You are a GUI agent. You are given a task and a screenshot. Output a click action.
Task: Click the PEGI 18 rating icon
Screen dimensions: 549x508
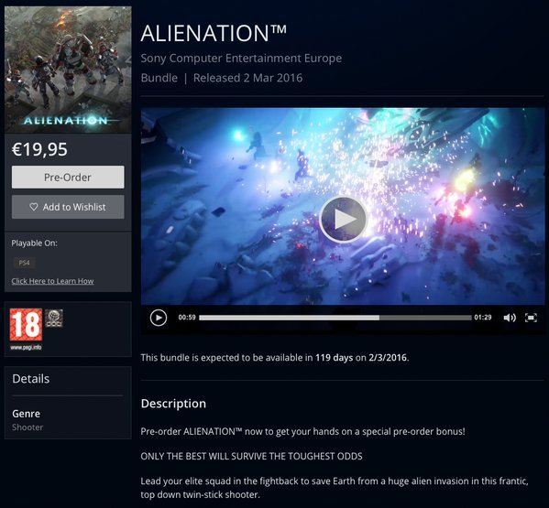point(26,324)
